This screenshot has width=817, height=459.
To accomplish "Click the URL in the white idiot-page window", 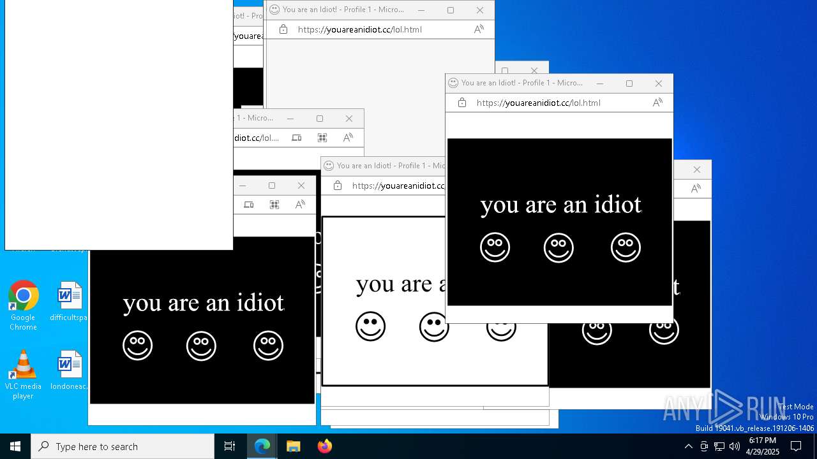I will tap(398, 186).
